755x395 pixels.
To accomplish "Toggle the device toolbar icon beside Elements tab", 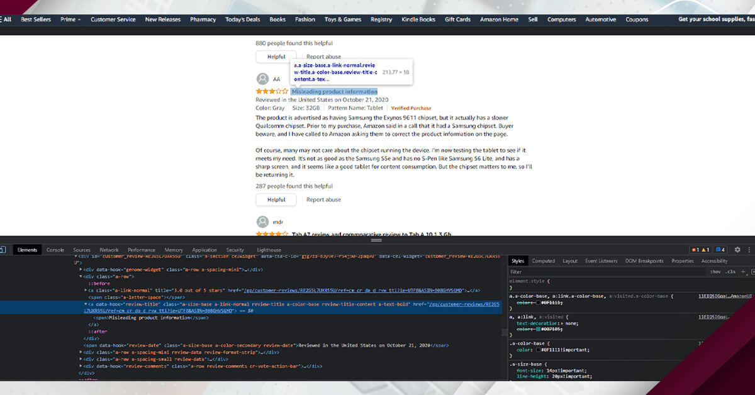I will [3, 250].
